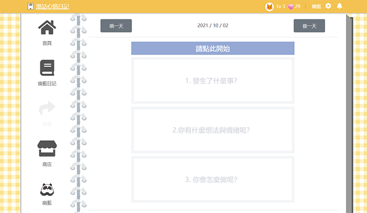The width and height of the screenshot is (367, 213).
Task: Check notifications via the bell icon
Action: pos(340,6)
